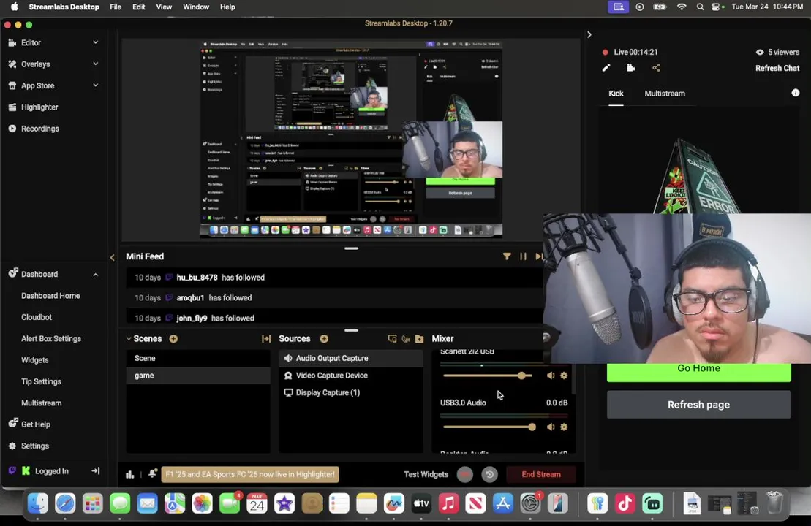Select the 'Scene' scene

tap(198, 358)
